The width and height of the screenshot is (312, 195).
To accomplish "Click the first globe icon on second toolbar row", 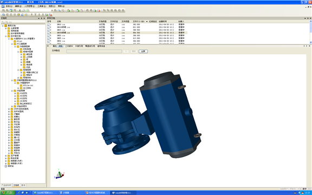I will click(4, 15).
